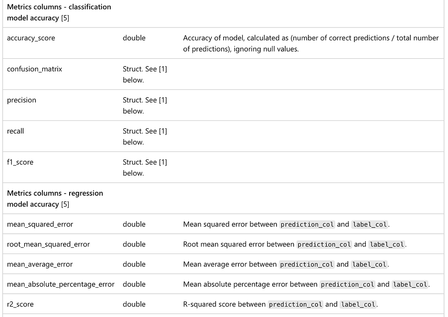
Task: Click prediction_col code in mean_squared_error description
Action: point(307,224)
